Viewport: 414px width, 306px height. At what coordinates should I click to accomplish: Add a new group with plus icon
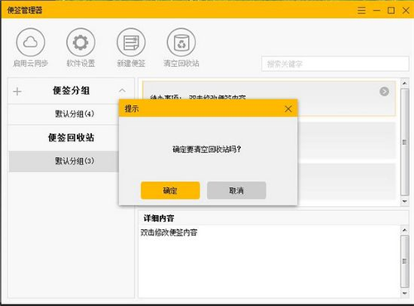point(17,91)
